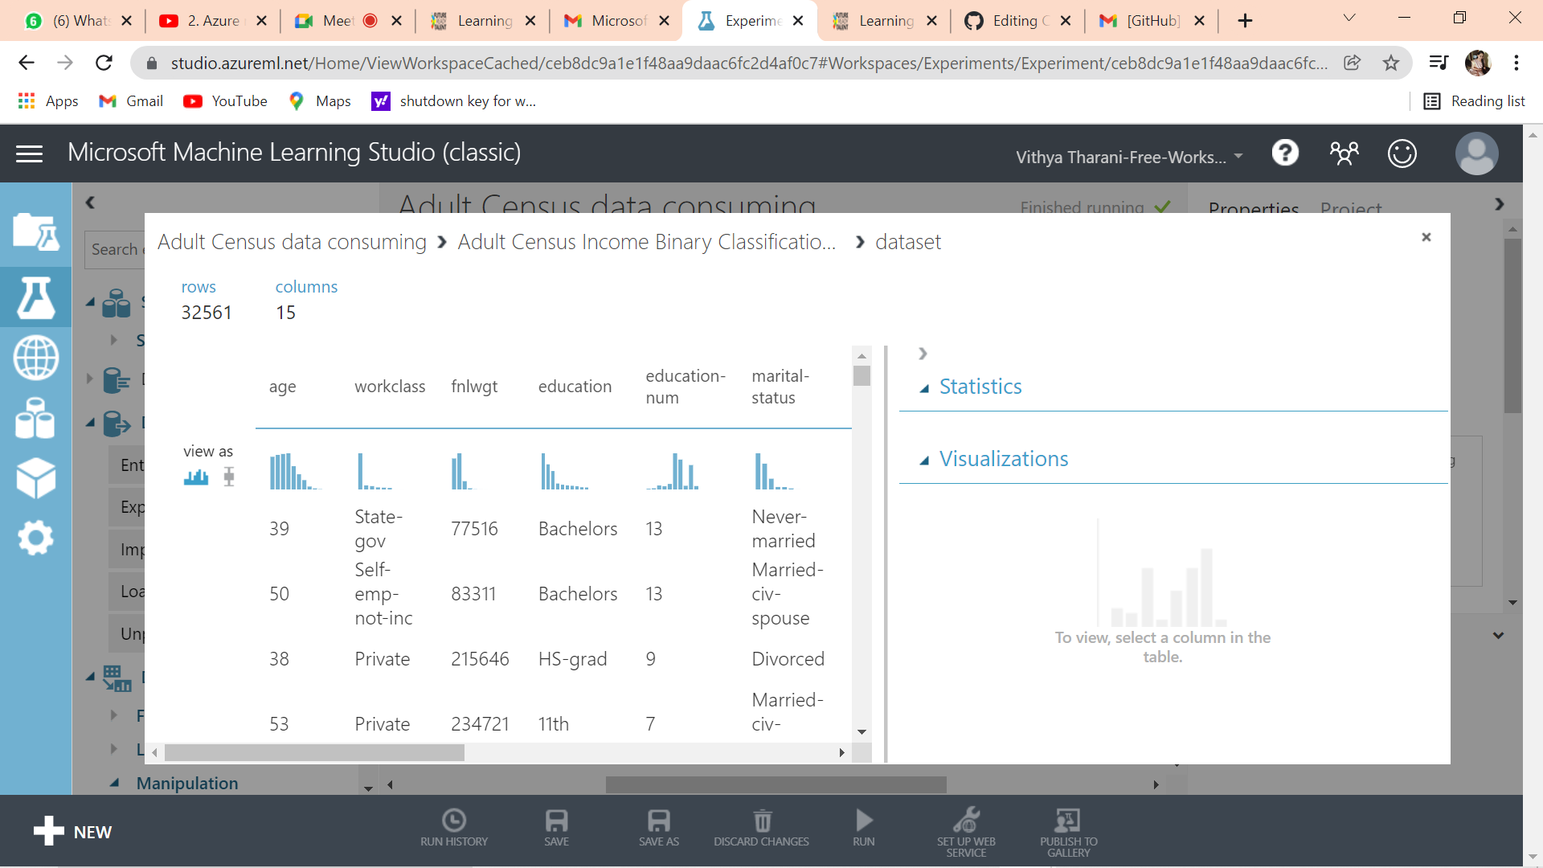Toggle the help question mark icon
The height and width of the screenshot is (868, 1543).
pyautogui.click(x=1285, y=153)
